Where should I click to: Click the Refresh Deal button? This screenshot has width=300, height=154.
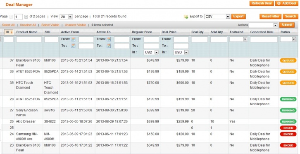(262, 3)
